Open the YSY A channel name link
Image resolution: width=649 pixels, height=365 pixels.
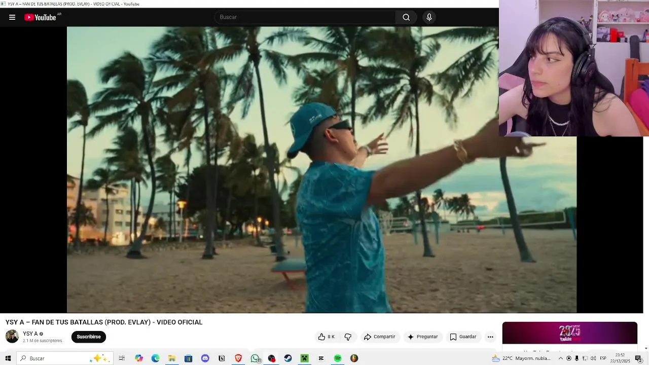30,334
